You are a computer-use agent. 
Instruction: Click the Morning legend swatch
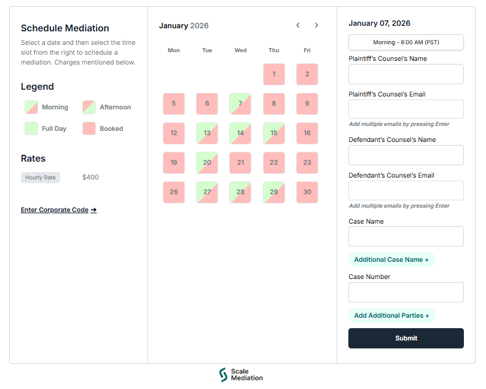click(x=31, y=107)
